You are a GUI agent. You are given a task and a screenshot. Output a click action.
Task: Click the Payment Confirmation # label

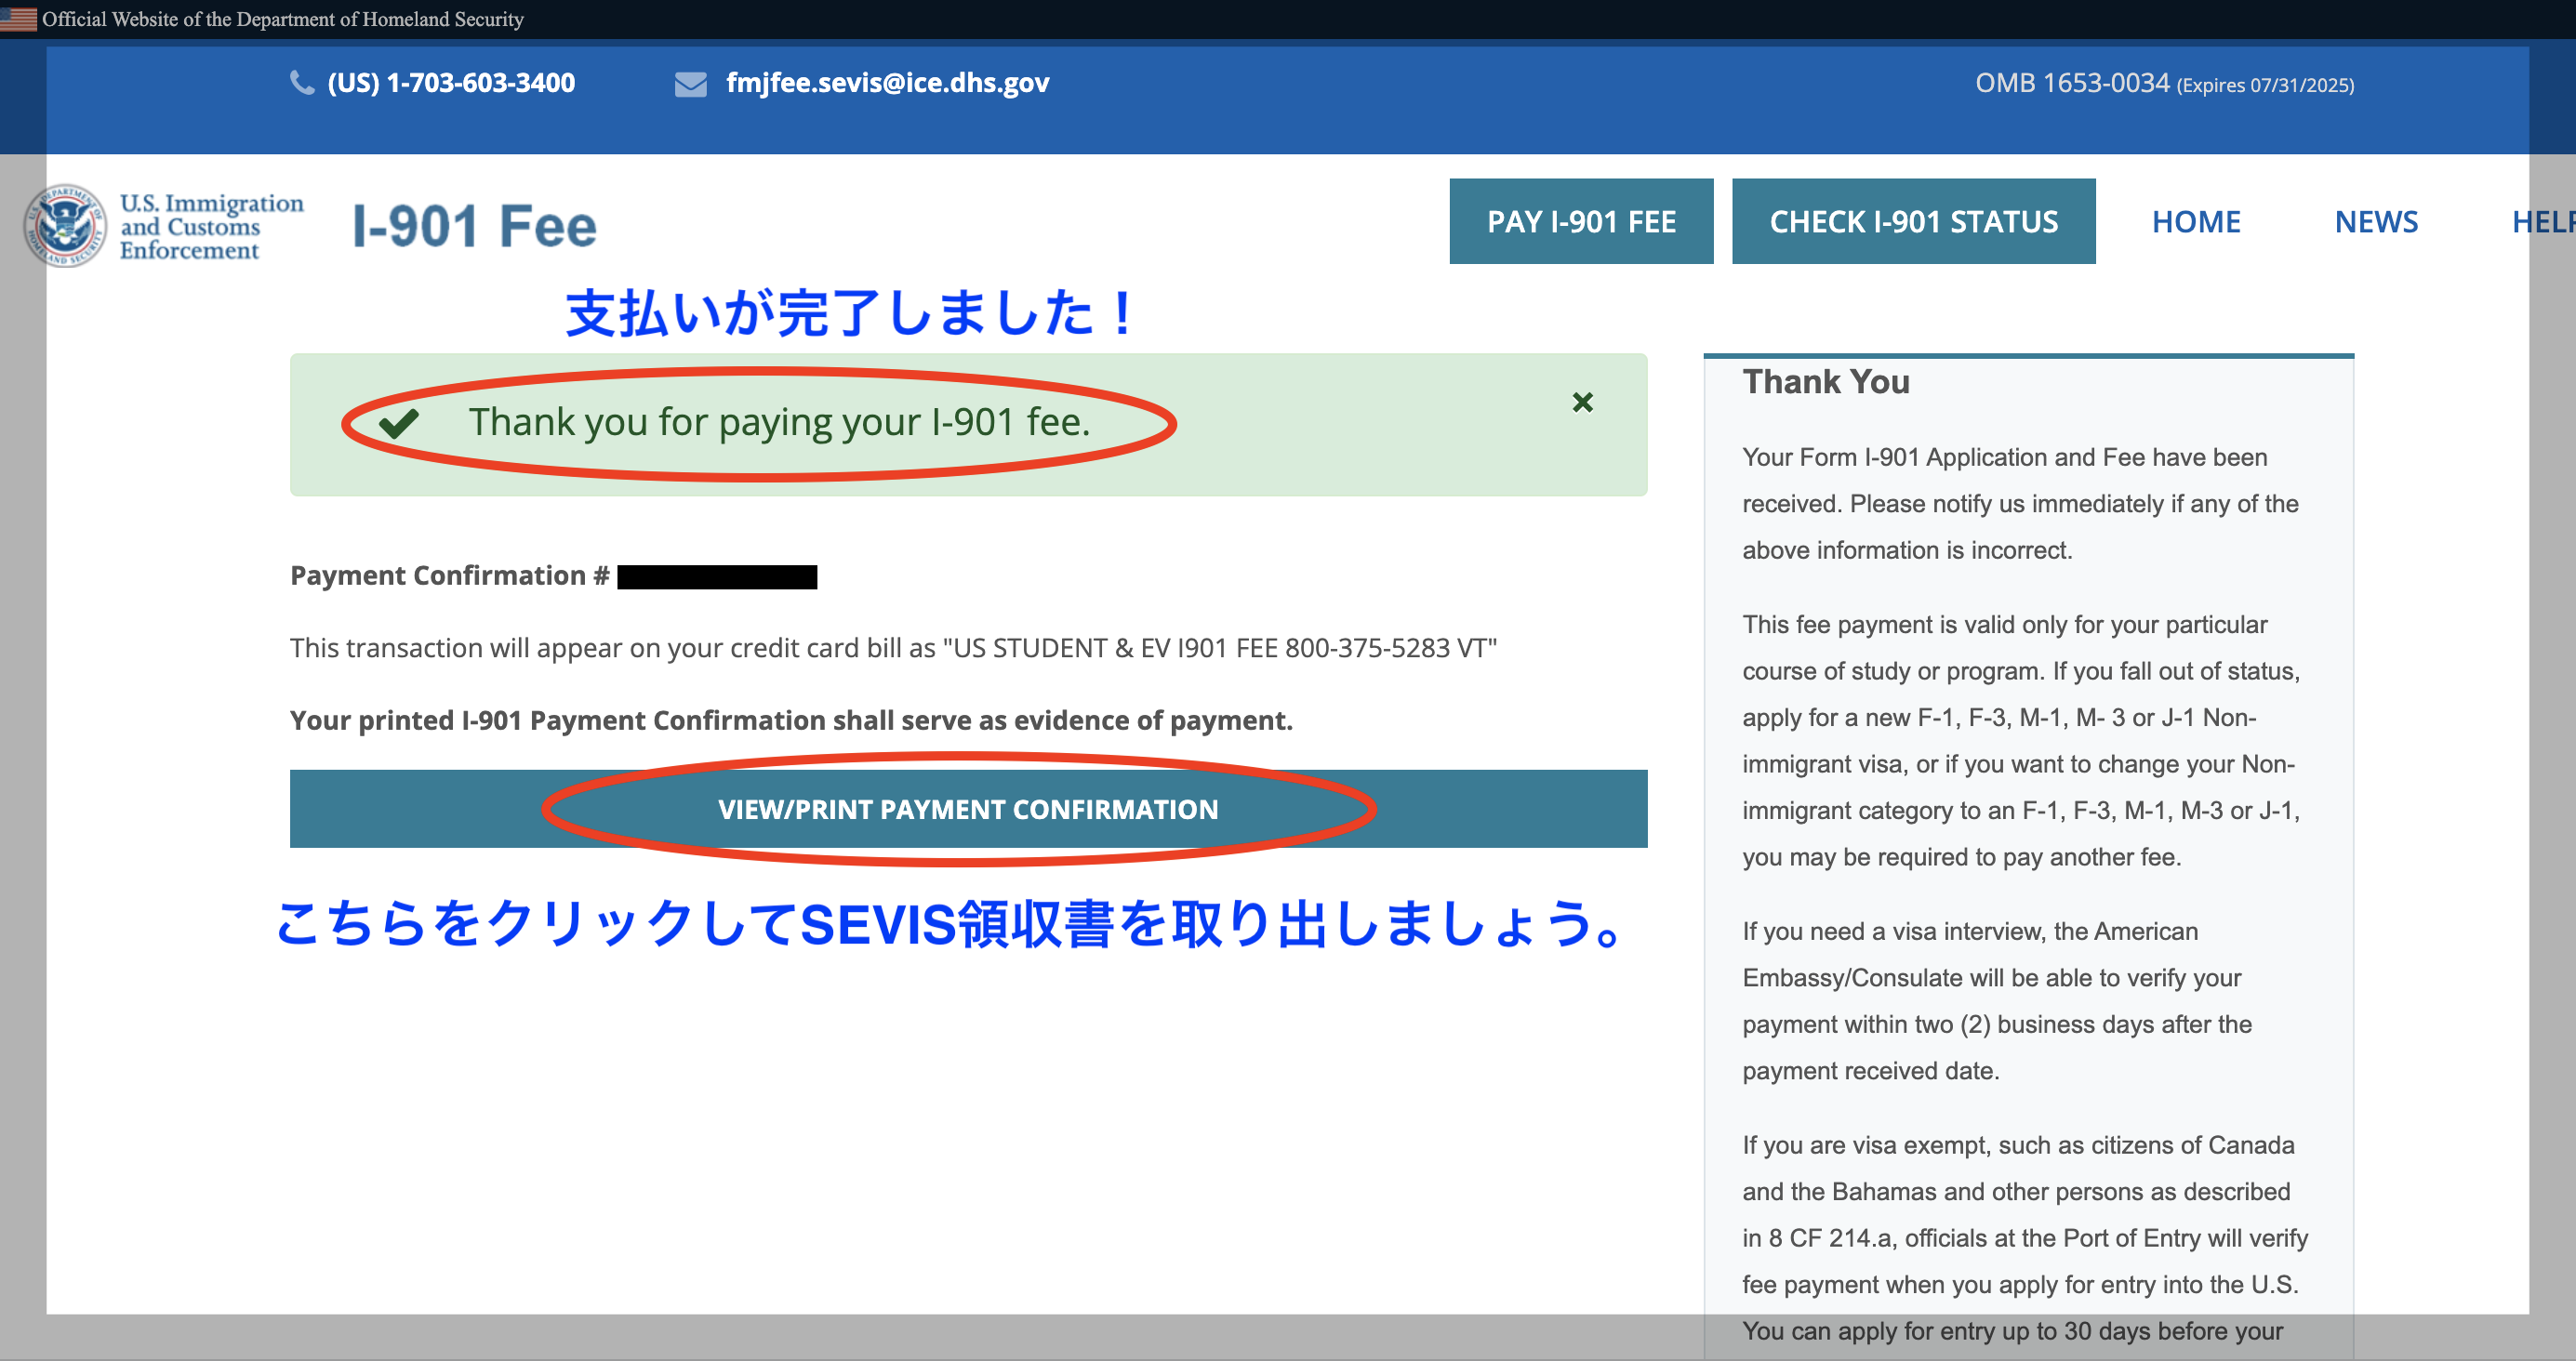pos(450,575)
